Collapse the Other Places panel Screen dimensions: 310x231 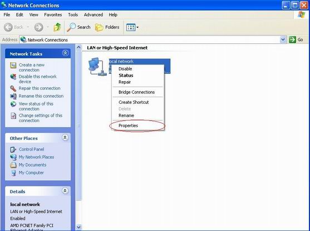pyautogui.click(x=65, y=138)
